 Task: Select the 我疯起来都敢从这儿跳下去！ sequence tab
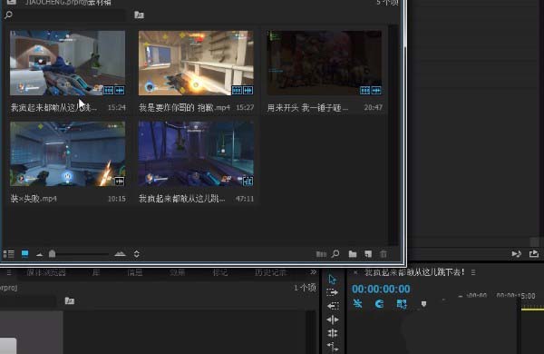coord(414,272)
